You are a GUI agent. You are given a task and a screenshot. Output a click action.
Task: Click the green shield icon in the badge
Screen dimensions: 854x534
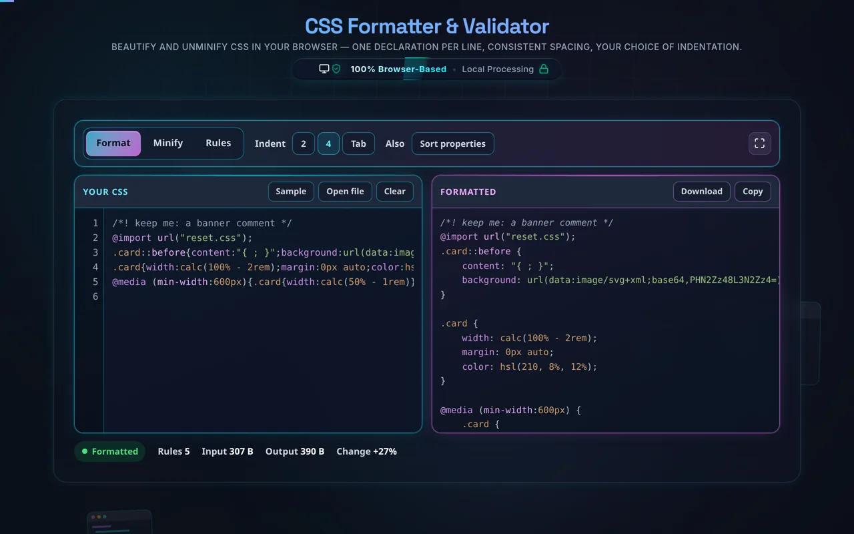point(336,69)
